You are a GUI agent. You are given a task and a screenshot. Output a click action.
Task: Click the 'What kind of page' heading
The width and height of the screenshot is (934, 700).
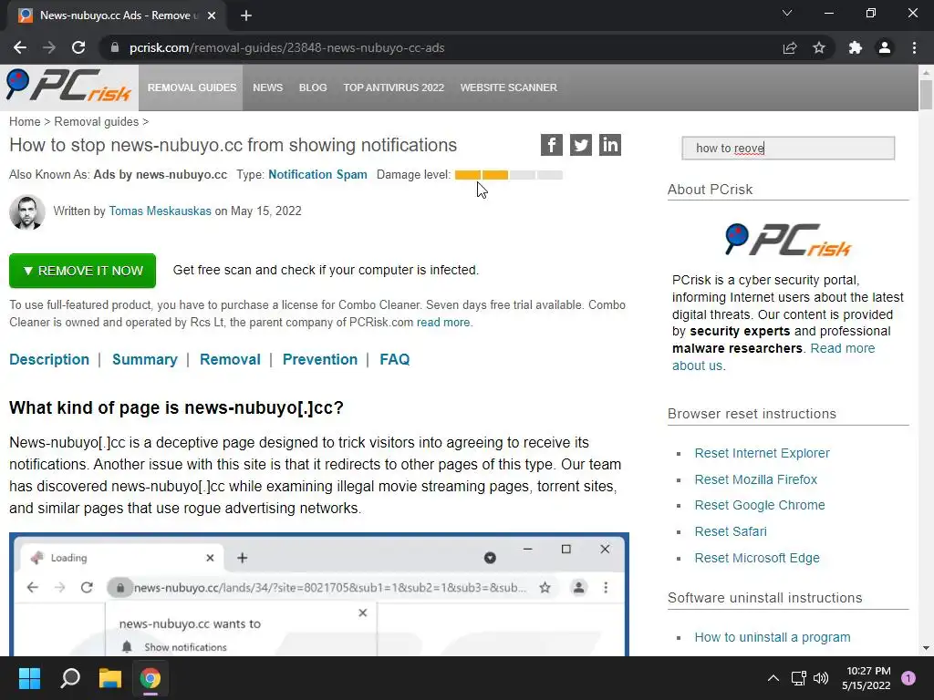176,407
